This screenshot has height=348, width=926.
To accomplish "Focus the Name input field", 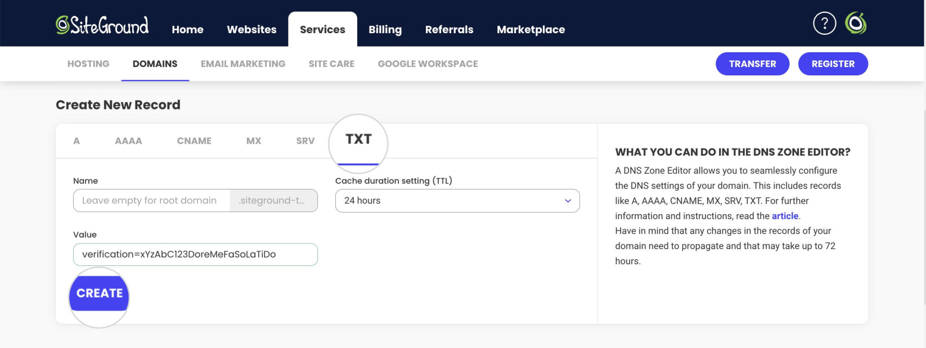I will coord(151,201).
